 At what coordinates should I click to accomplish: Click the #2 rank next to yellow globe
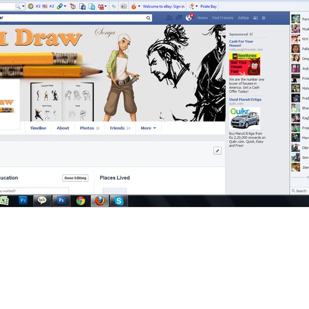pyautogui.click(x=38, y=6)
